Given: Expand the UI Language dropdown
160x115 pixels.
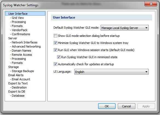Looking at the screenshot, I should point(111,72).
